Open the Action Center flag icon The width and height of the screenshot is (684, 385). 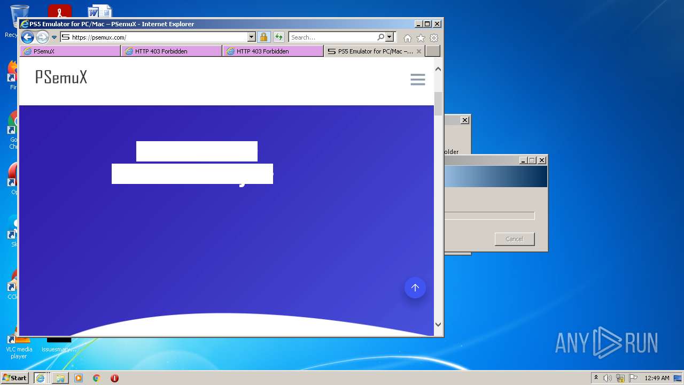(x=633, y=378)
